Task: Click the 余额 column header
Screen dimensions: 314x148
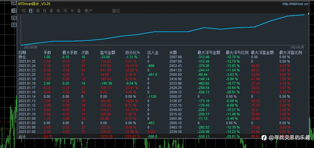Action: pos(173,53)
